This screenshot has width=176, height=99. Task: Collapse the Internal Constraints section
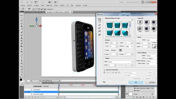click(x=104, y=70)
